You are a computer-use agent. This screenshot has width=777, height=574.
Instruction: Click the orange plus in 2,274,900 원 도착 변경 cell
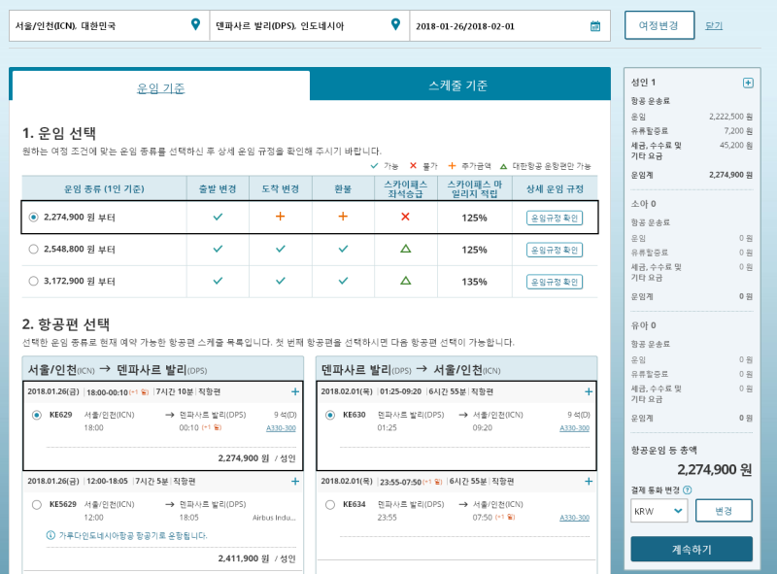click(x=280, y=217)
